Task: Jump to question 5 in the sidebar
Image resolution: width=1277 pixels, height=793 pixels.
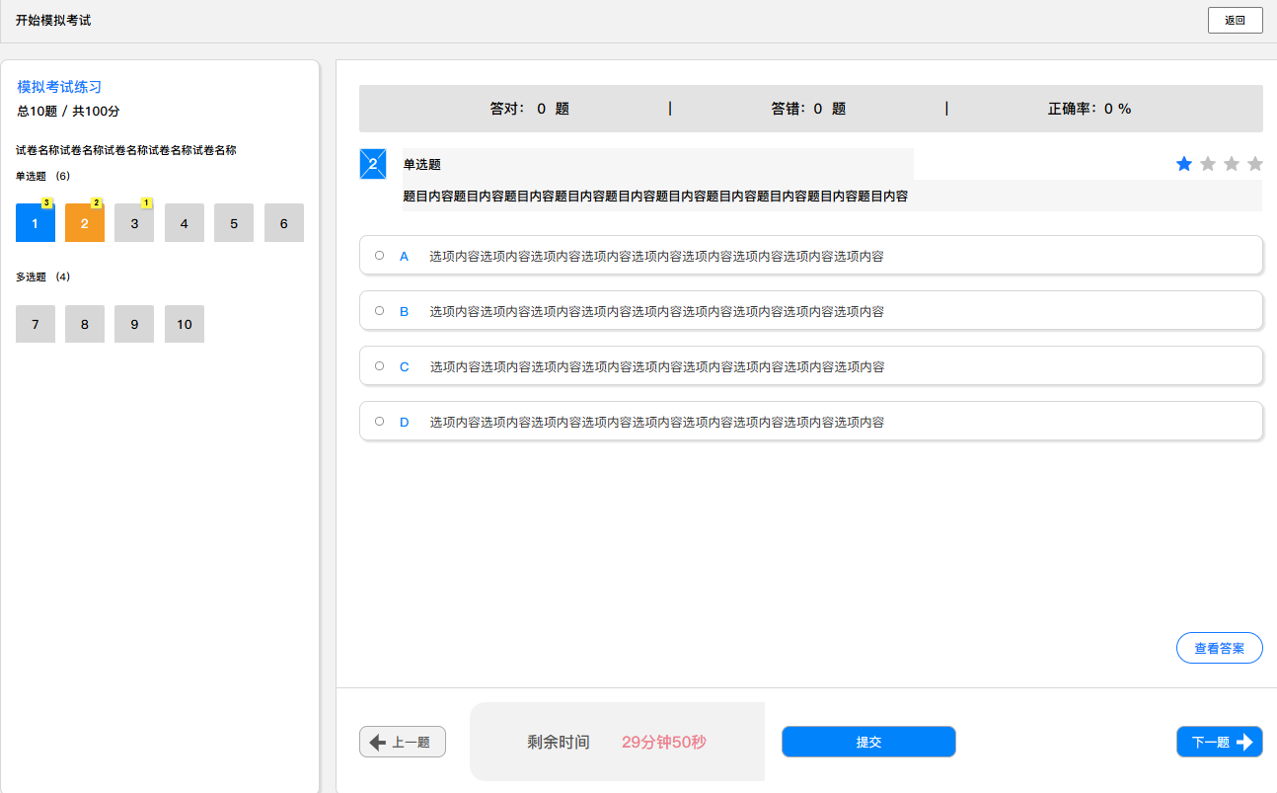Action: point(234,223)
